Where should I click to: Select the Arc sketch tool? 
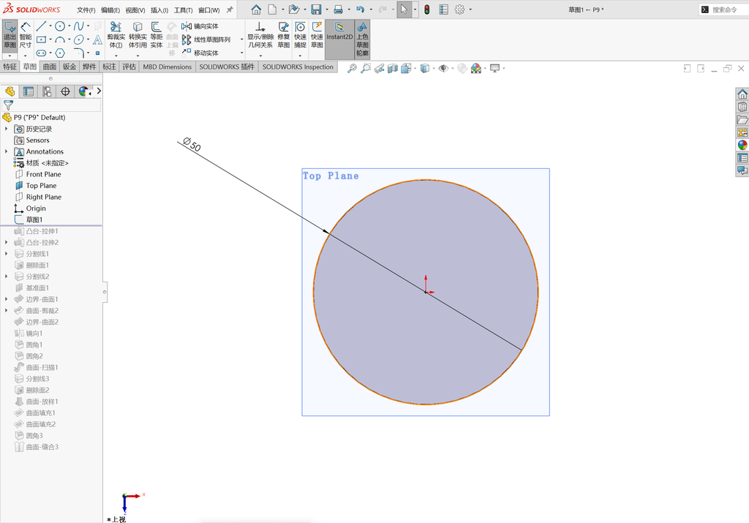60,39
